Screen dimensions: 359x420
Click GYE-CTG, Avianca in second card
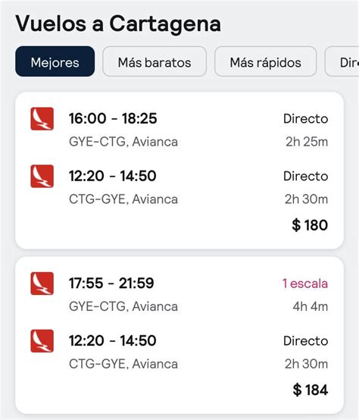(x=123, y=306)
